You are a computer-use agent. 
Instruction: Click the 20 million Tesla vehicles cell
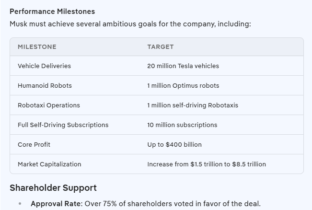tap(183, 66)
